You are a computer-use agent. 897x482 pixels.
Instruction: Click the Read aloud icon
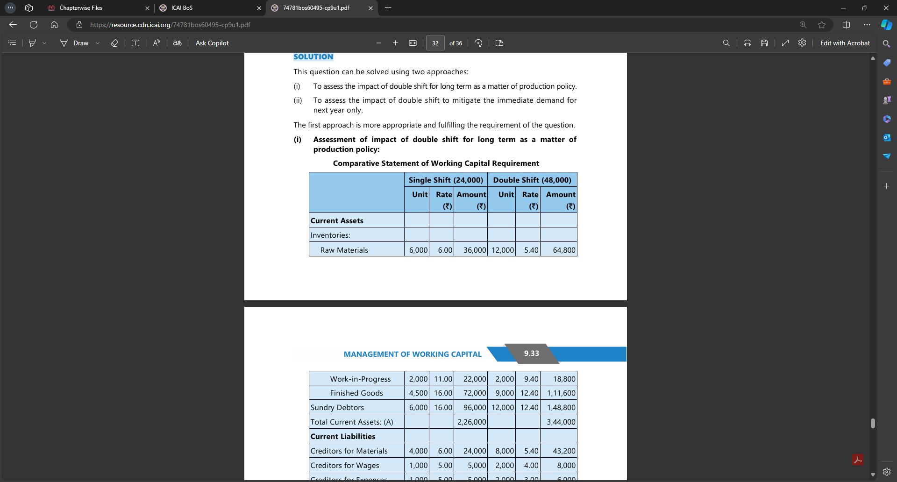[157, 43]
